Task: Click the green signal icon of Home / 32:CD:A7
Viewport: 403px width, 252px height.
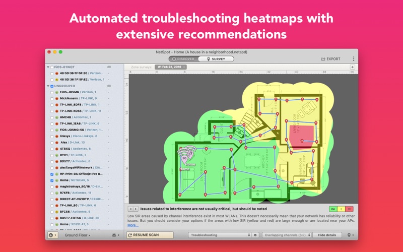Action: coord(57,224)
